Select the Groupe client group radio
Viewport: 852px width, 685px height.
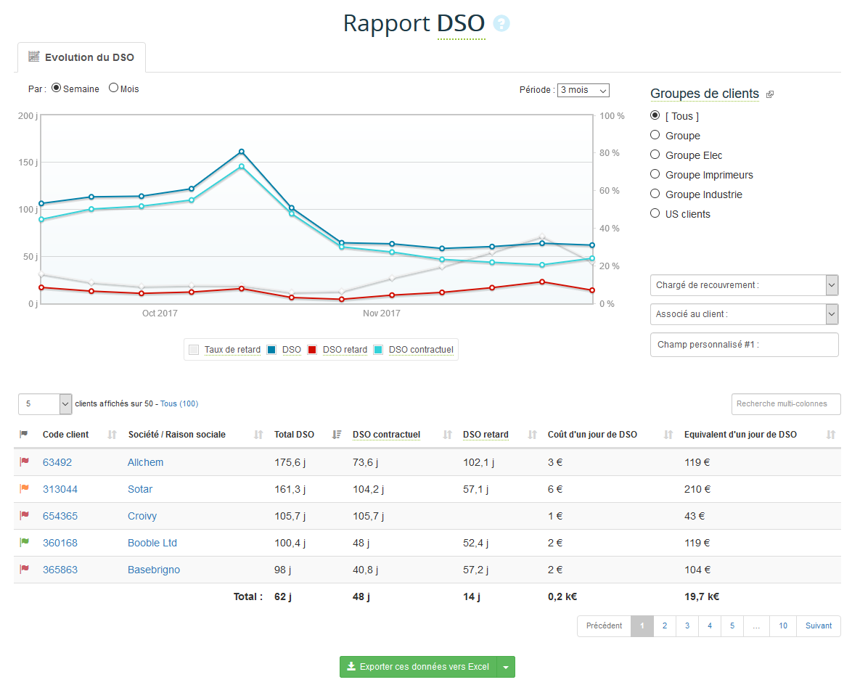point(655,135)
